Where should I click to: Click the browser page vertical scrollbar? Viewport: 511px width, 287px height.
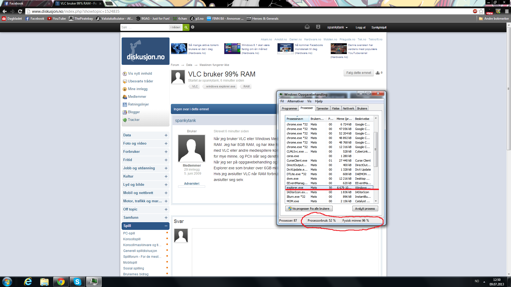[509, 89]
